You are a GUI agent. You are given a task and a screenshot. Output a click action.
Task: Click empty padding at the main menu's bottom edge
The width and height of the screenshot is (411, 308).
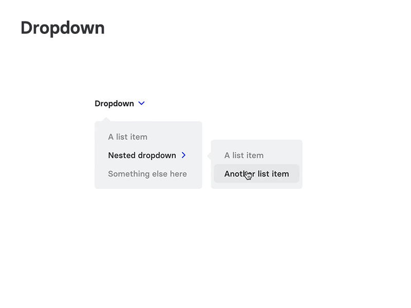coord(148,186)
